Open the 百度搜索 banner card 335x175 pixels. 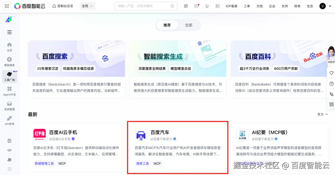click(x=77, y=59)
